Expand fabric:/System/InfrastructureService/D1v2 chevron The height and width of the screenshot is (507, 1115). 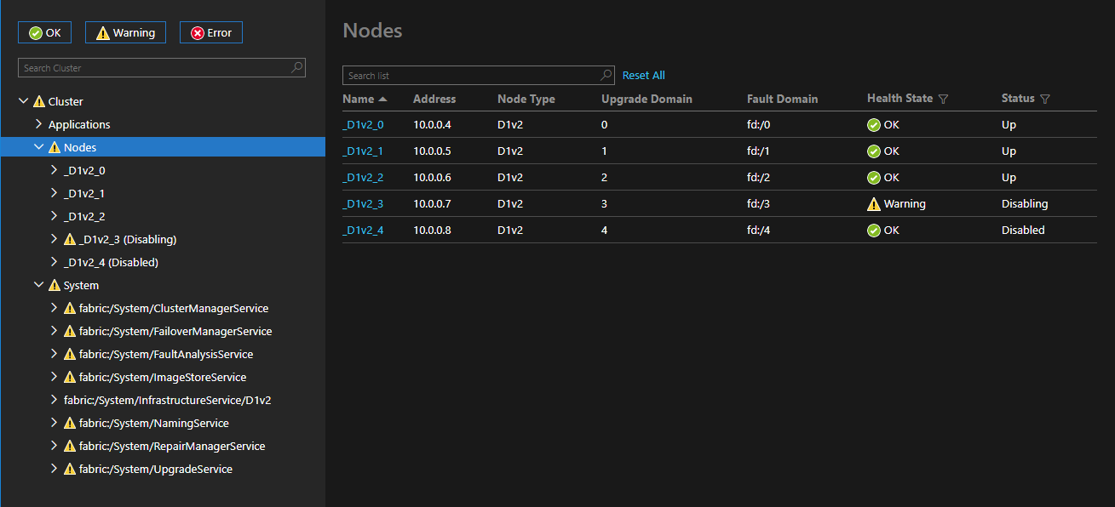pos(54,400)
